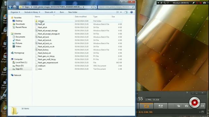Click Bandicam's fullscreen rectangle icon at the bottom

pos(202,112)
